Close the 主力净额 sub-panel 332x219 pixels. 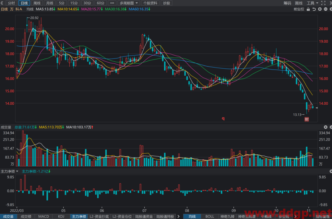(x=331, y=171)
